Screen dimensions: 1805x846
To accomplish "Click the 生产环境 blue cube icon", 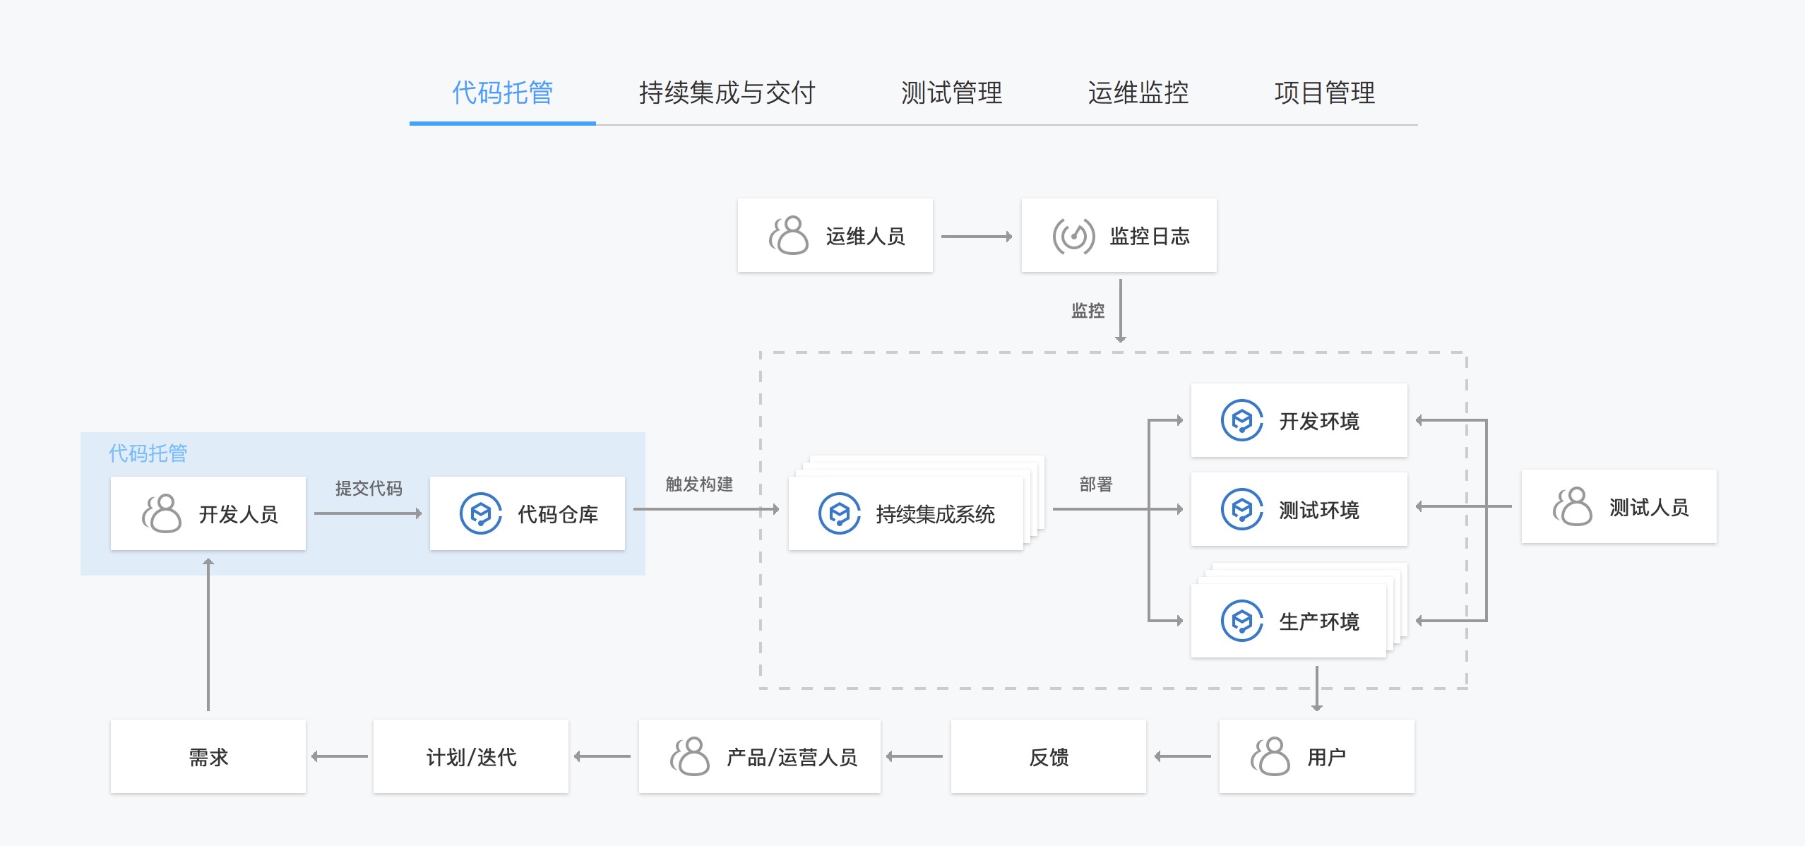I will (x=1241, y=621).
